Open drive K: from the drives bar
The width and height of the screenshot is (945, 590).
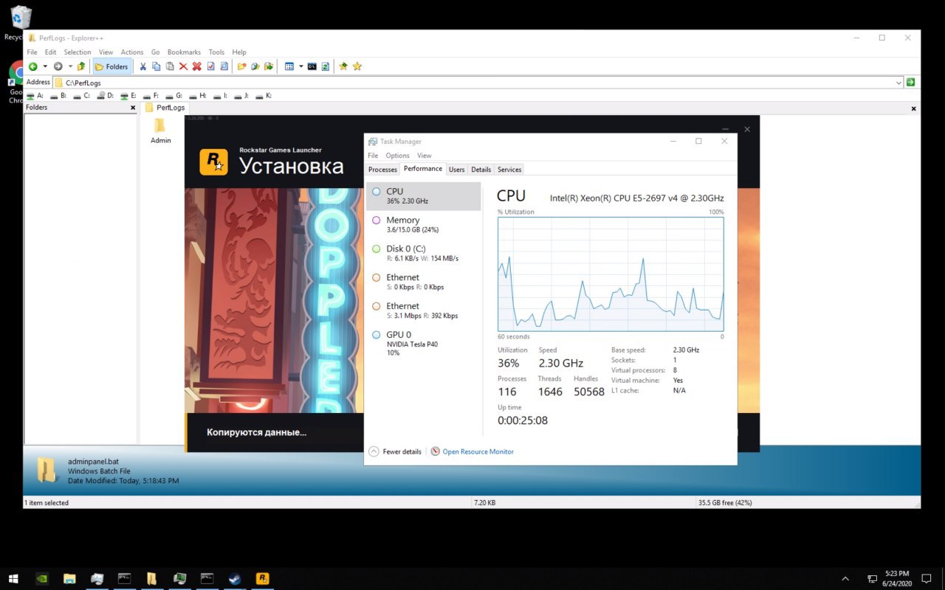264,95
